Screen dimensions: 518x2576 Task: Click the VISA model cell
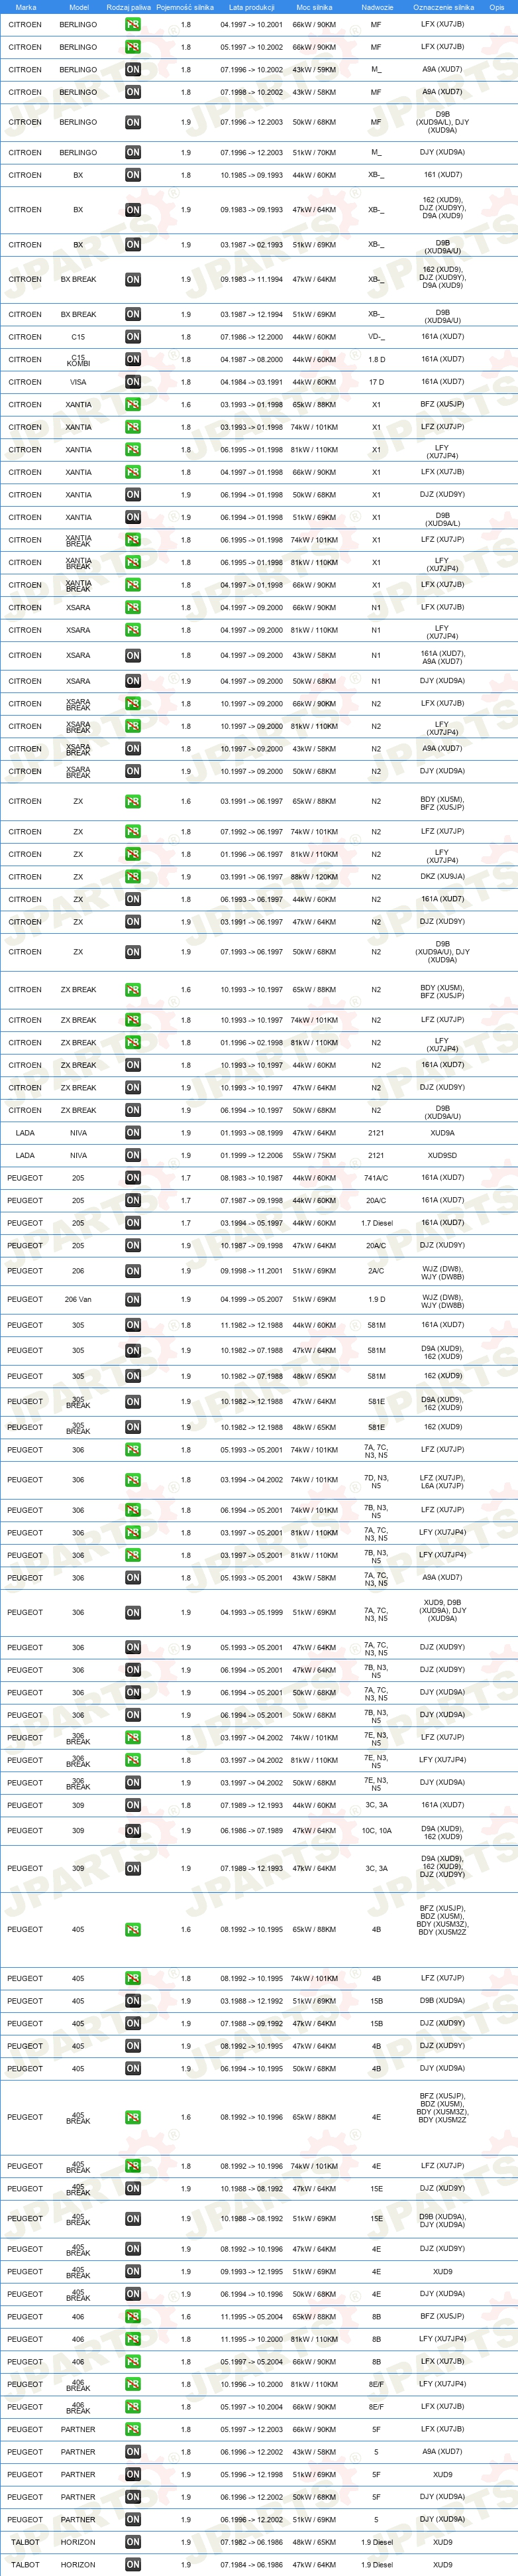tap(78, 382)
